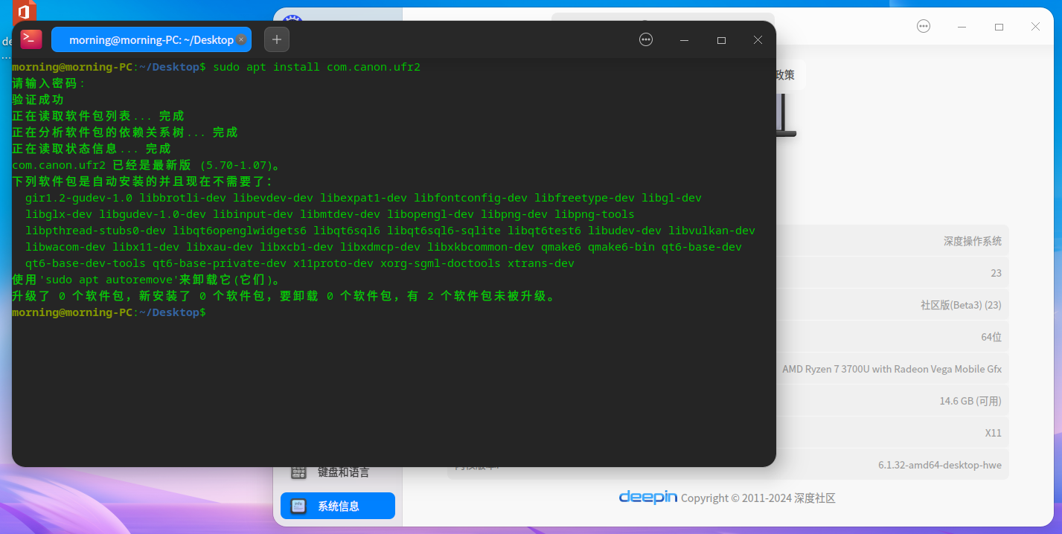Click the 14.6 GB (可用) memory value
Screen dimensions: 1062x534
(x=970, y=401)
